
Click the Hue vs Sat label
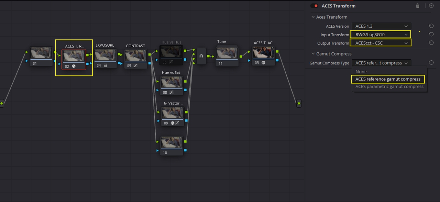[x=171, y=73]
